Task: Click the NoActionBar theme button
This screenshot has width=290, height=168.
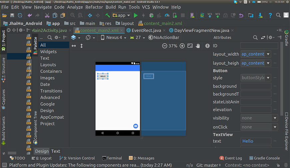Action: click(164, 38)
